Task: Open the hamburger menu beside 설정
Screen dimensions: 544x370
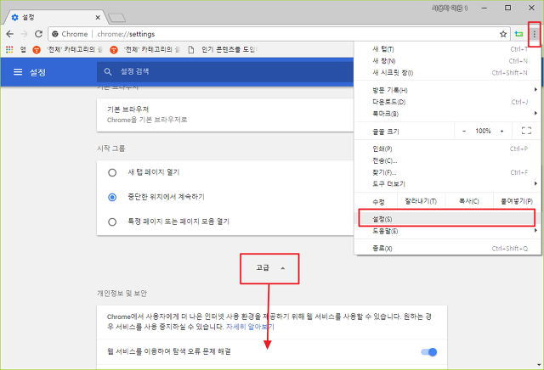Action: coord(18,72)
